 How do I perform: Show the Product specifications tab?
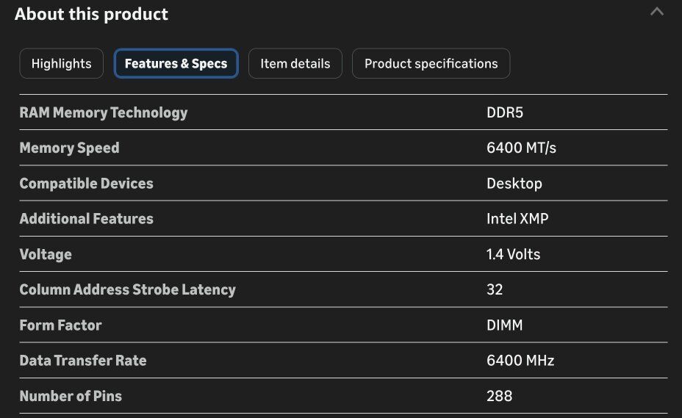(431, 64)
